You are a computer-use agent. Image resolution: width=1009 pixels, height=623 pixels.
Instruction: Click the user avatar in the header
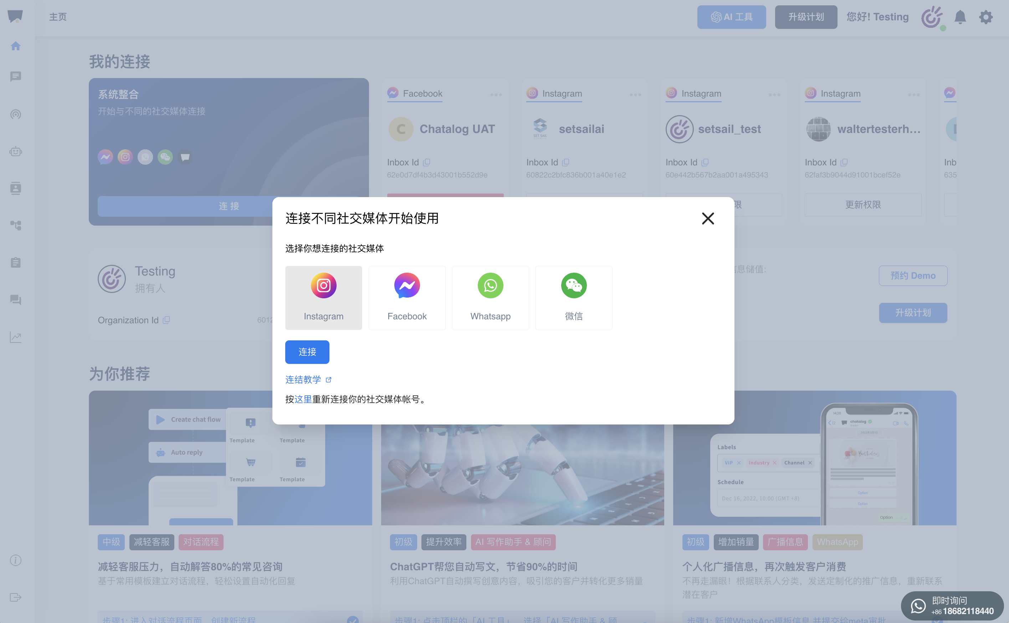point(932,18)
